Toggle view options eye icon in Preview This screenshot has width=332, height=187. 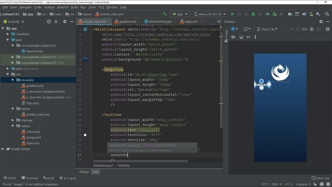pos(233,37)
